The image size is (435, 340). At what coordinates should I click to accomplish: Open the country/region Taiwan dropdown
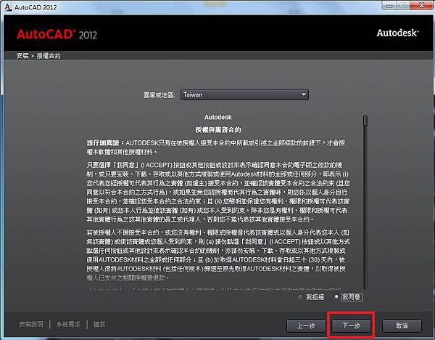click(x=244, y=94)
